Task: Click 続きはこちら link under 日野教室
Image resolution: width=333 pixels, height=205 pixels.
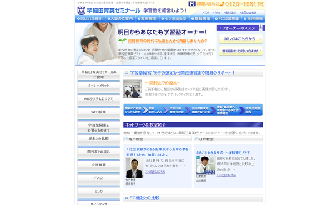Action: 226,175
